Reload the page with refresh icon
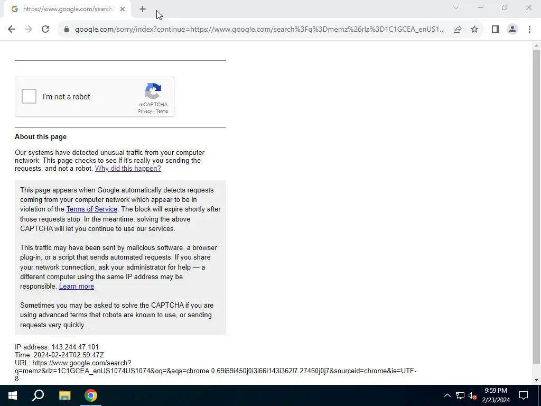Screen dimensions: 541x406 [45, 29]
